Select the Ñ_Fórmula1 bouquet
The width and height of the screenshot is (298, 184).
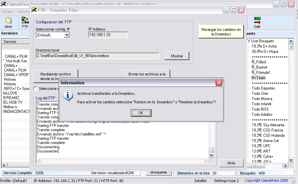[261, 72]
